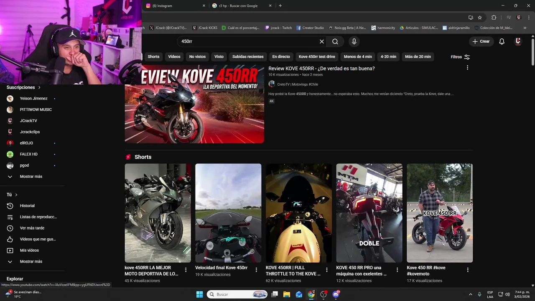This screenshot has width=535, height=301.
Task: Expand subscriptions with Mostrar más
Action: [32, 176]
